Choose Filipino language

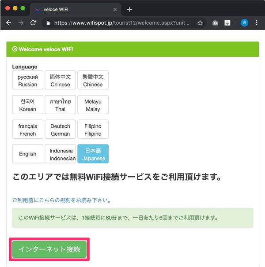(x=93, y=129)
